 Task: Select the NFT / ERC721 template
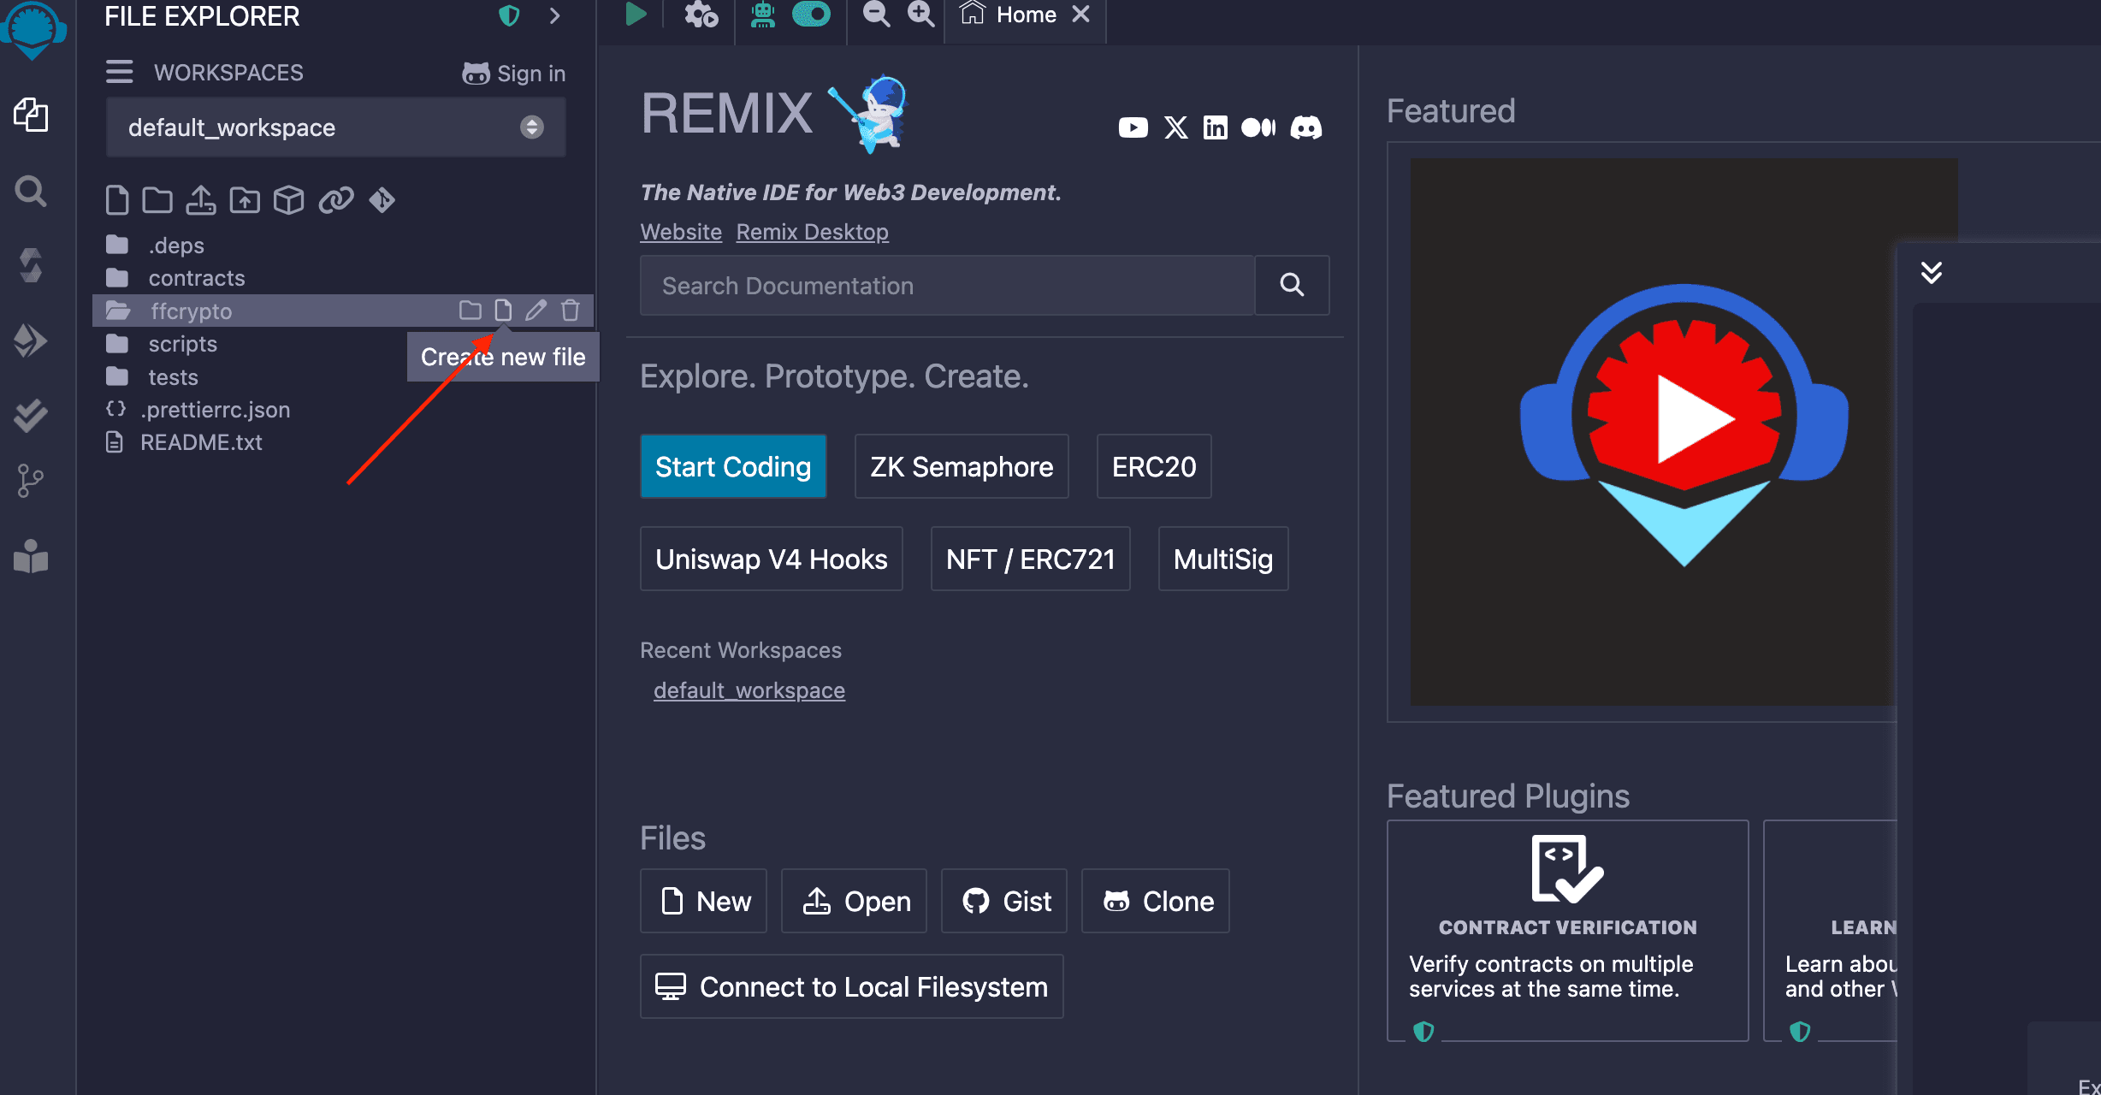tap(1031, 559)
